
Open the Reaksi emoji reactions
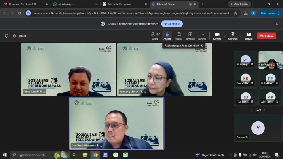tap(179, 36)
